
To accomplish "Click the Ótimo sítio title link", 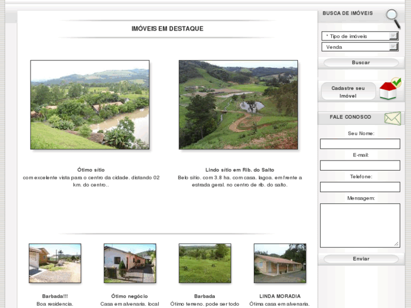I will coord(91,170).
